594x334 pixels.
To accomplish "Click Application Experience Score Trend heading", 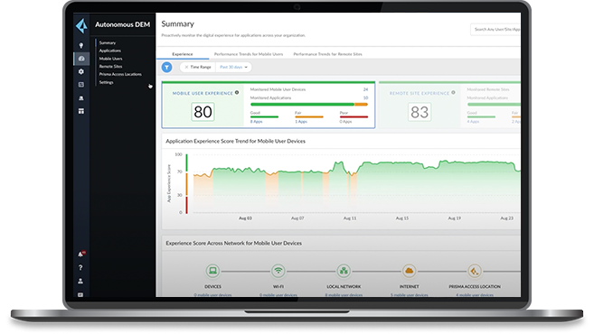I will (236, 141).
